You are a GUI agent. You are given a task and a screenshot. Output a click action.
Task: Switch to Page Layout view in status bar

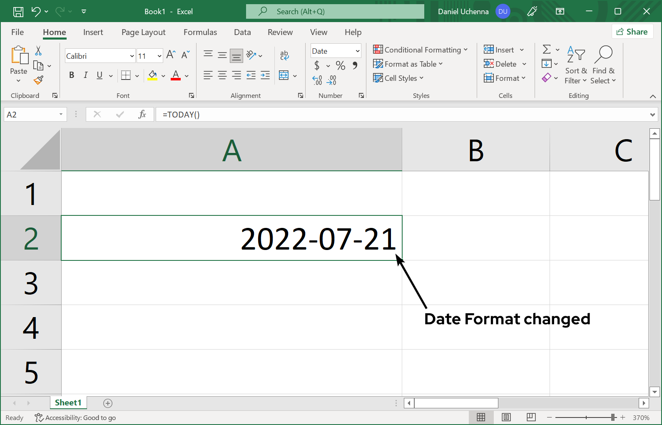tap(506, 417)
